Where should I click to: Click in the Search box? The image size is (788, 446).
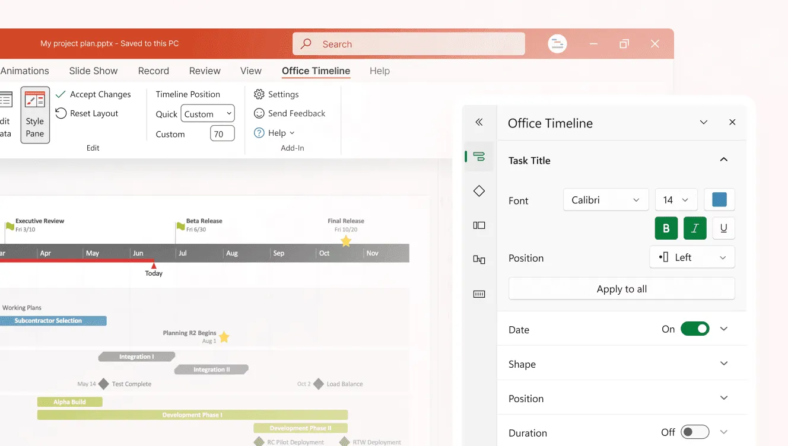(409, 44)
